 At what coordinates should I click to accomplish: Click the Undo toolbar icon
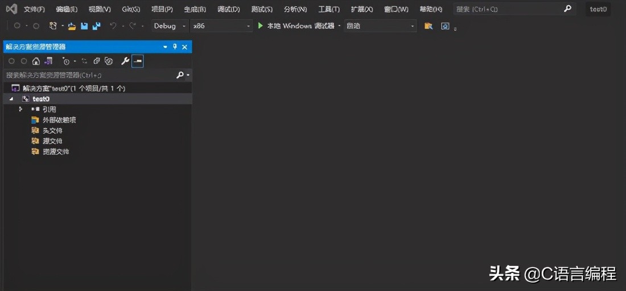click(113, 26)
